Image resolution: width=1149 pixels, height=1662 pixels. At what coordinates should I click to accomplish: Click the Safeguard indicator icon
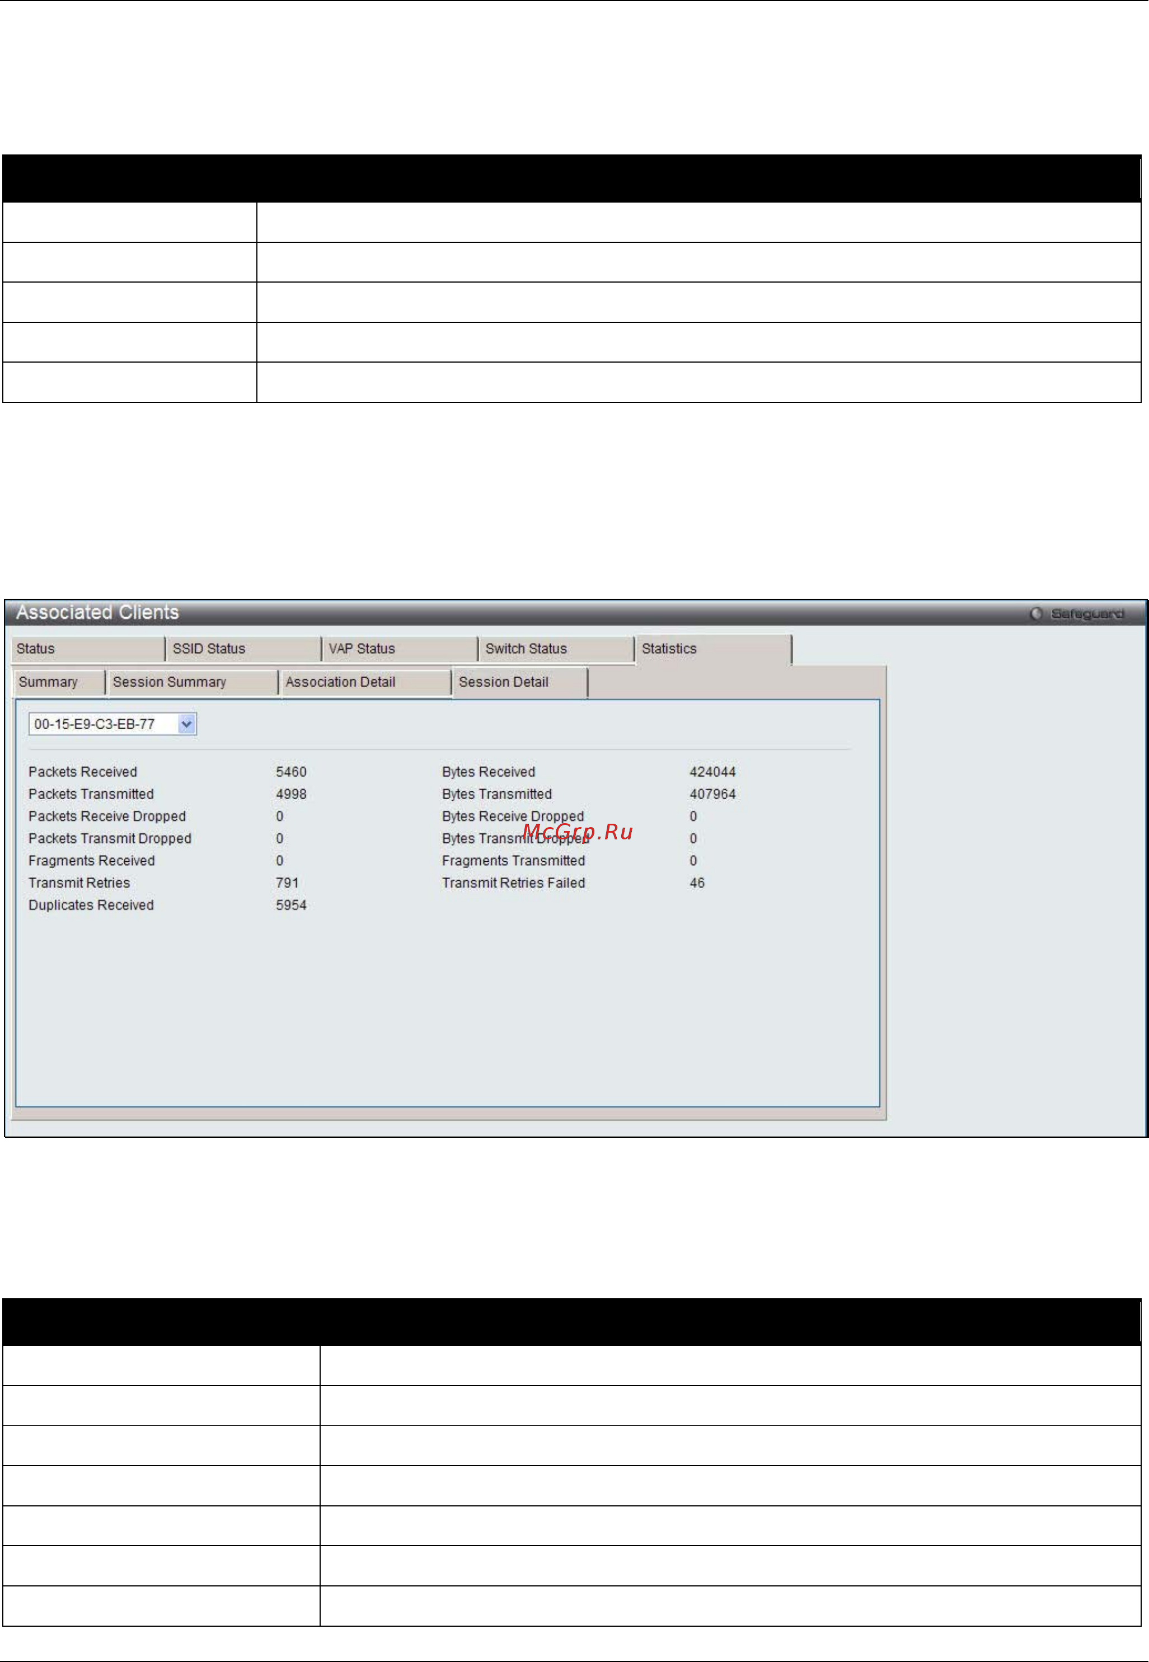(1036, 614)
